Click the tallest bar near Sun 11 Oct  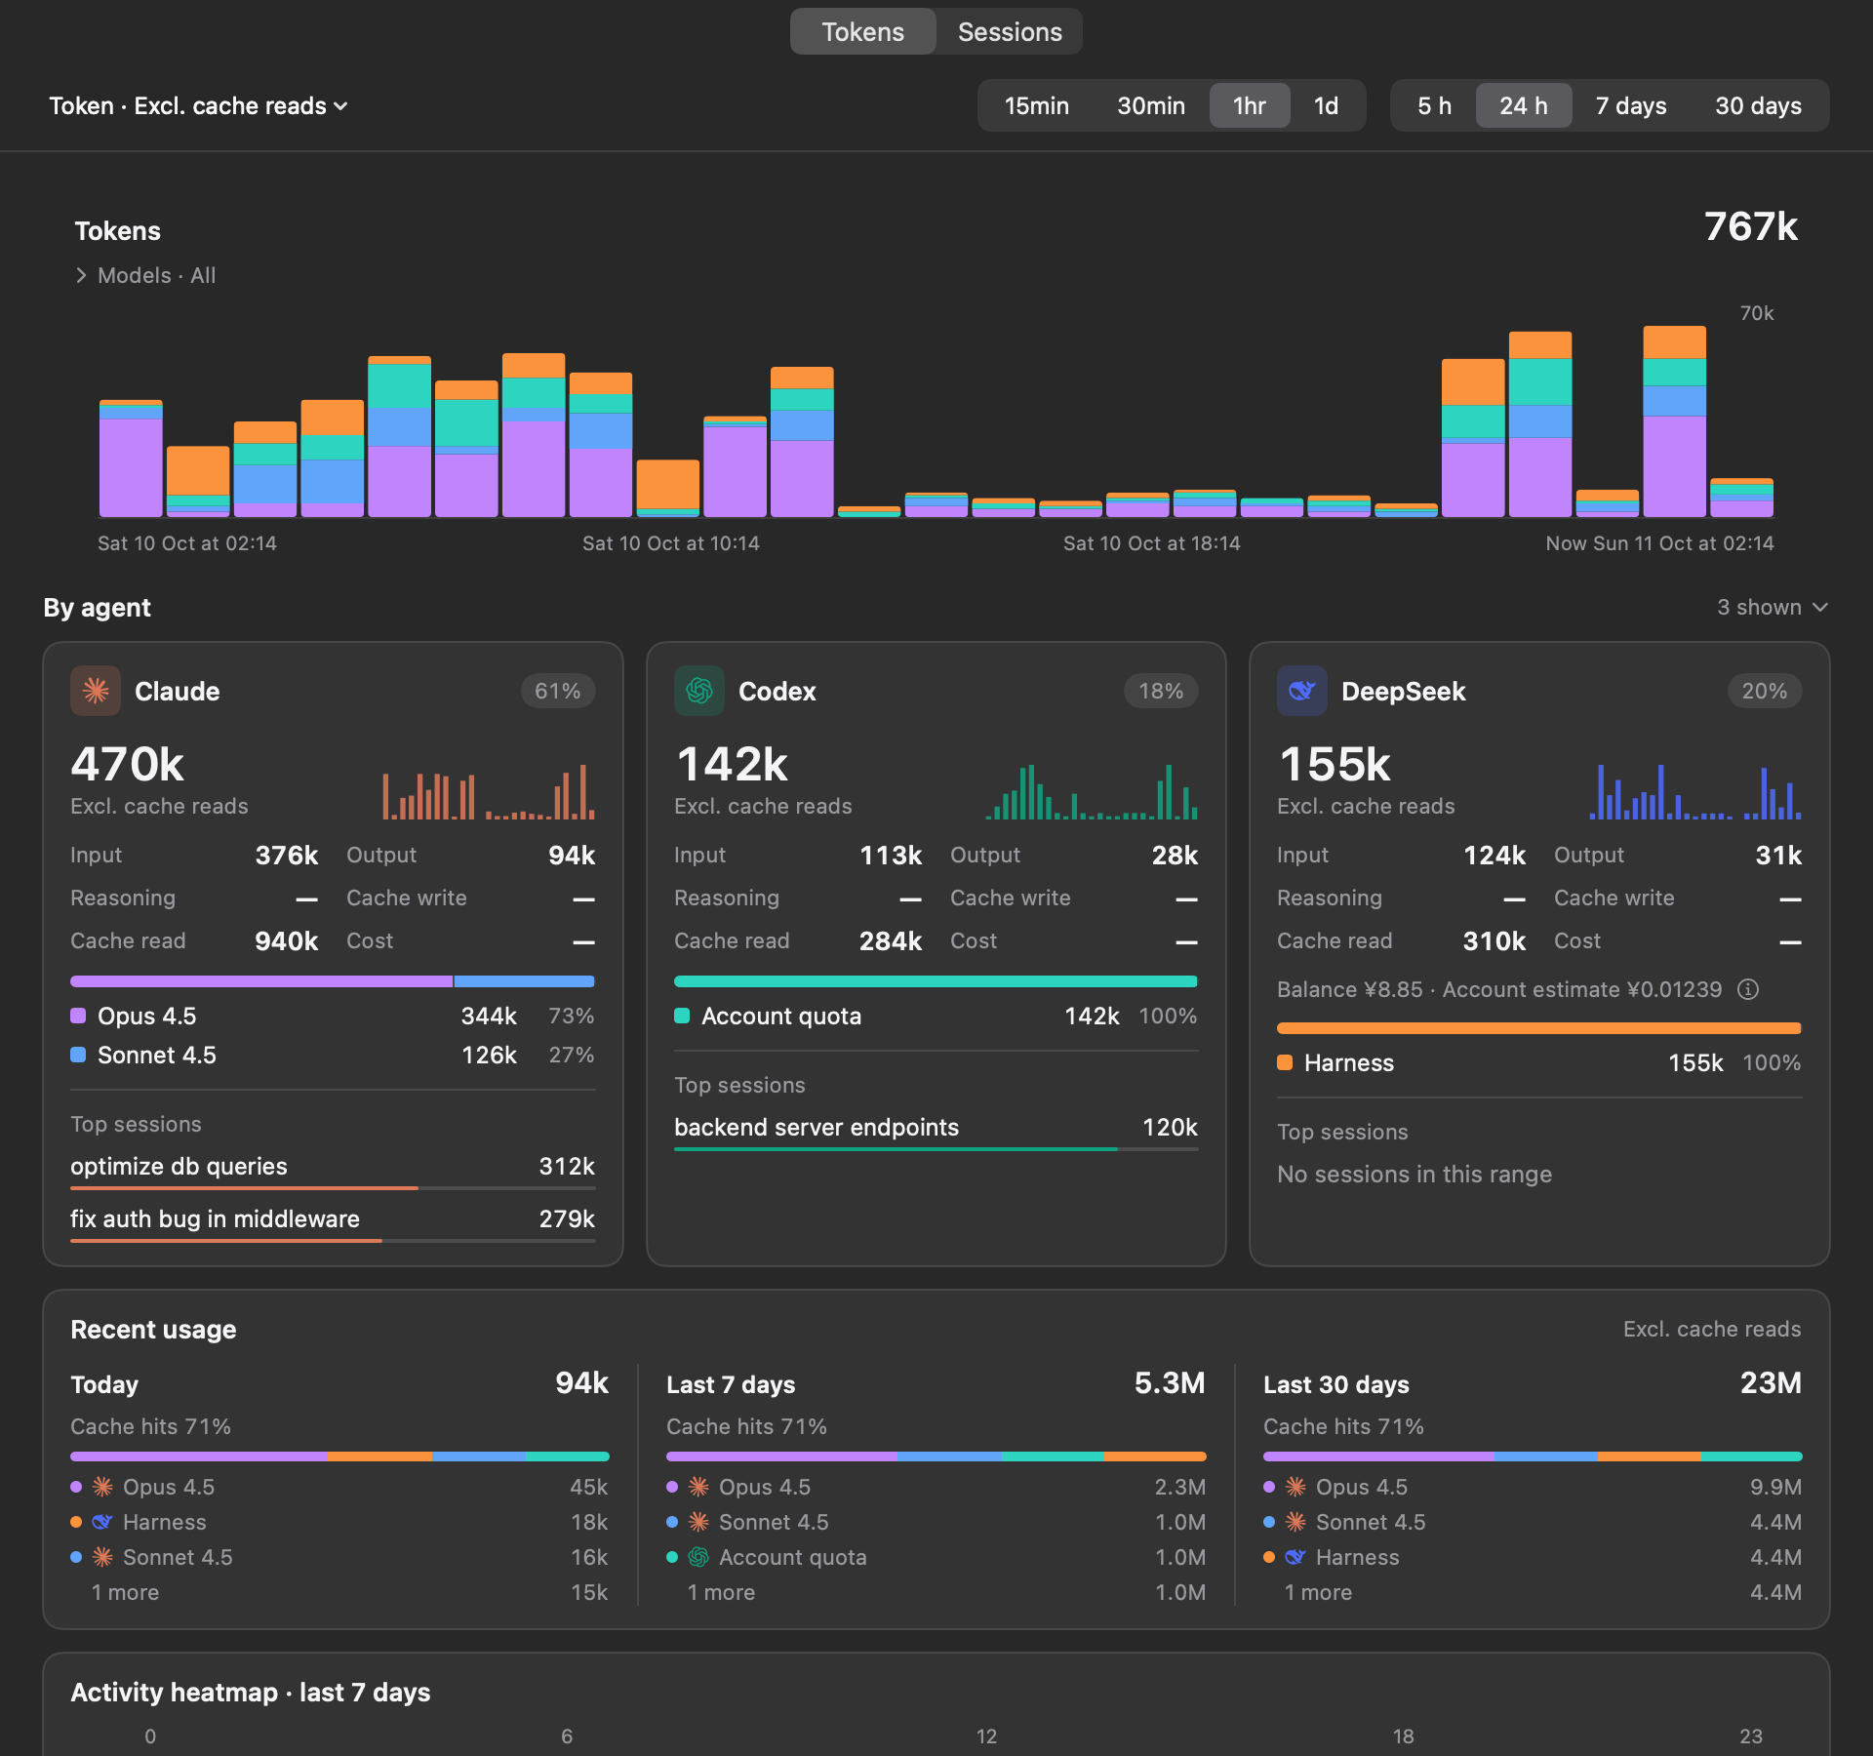pyautogui.click(x=1674, y=421)
